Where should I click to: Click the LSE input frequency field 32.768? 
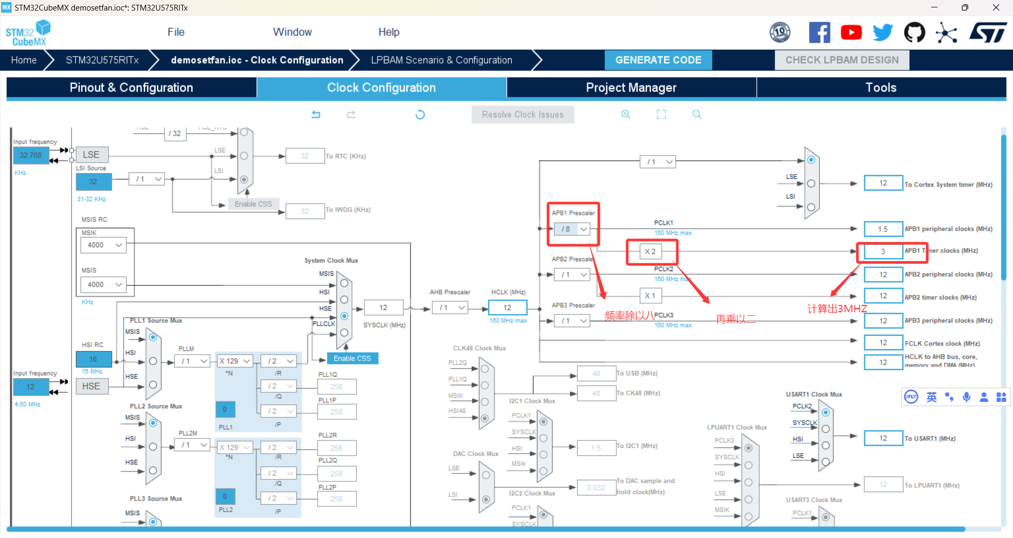pyautogui.click(x=31, y=156)
